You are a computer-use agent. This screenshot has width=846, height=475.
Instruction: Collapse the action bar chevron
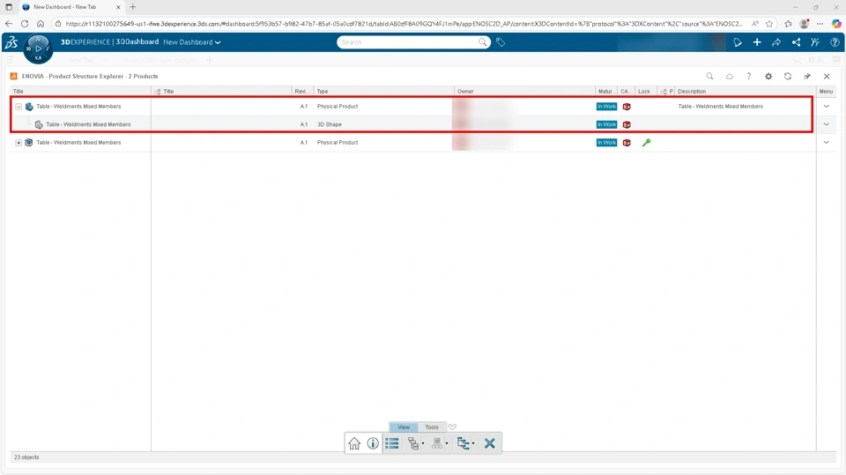452,427
